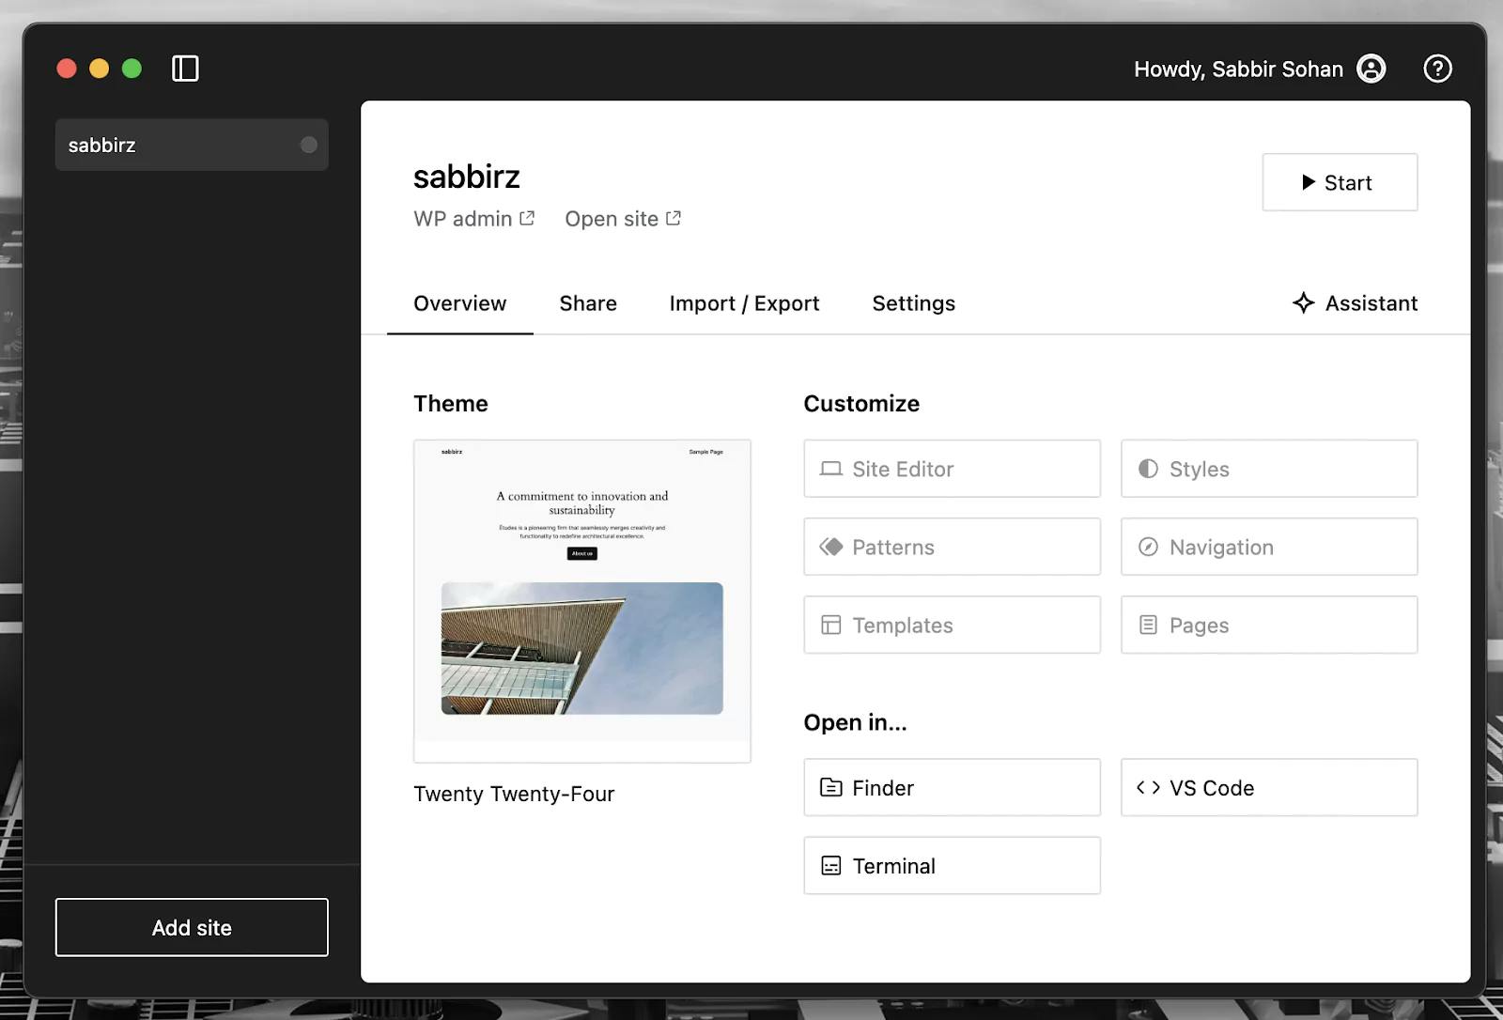Switch to the Overview tab

[459, 303]
